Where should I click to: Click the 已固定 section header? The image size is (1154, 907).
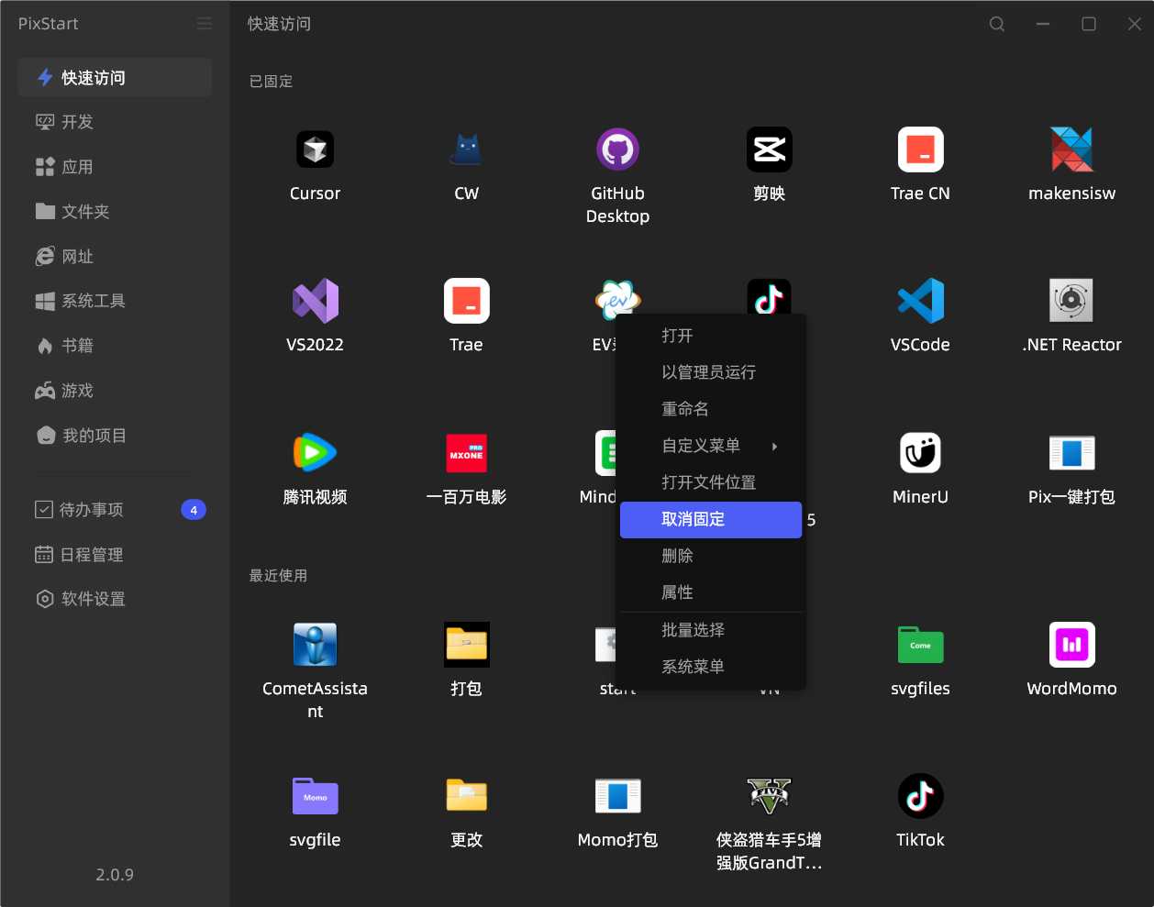(x=272, y=82)
